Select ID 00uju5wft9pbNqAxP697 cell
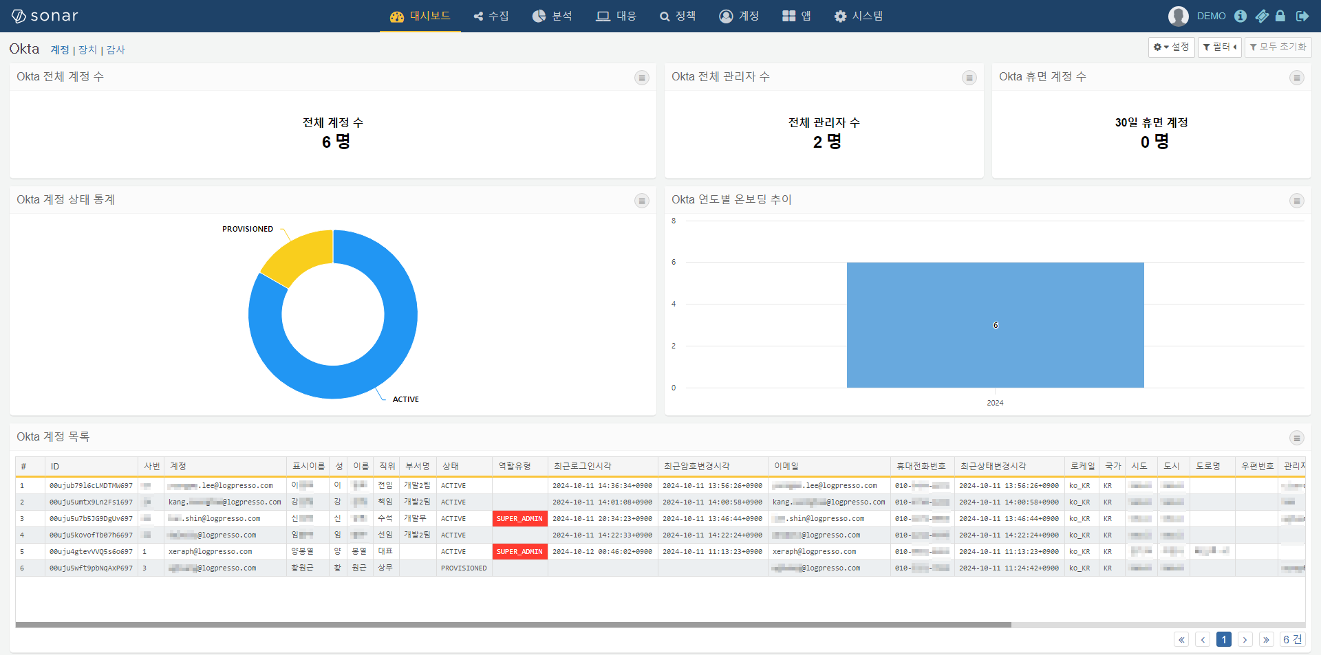Screen dimensions: 1321x655 pos(91,568)
